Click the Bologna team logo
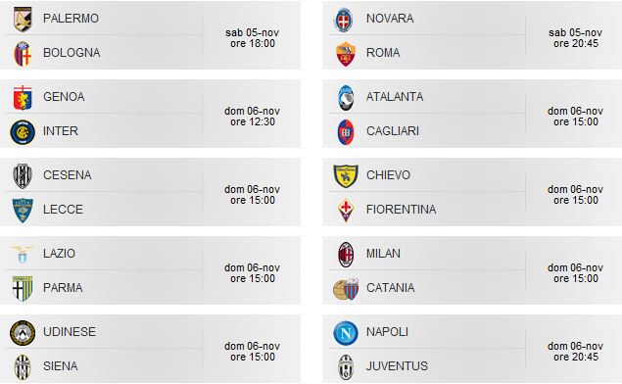The height and width of the screenshot is (384, 622). click(23, 54)
